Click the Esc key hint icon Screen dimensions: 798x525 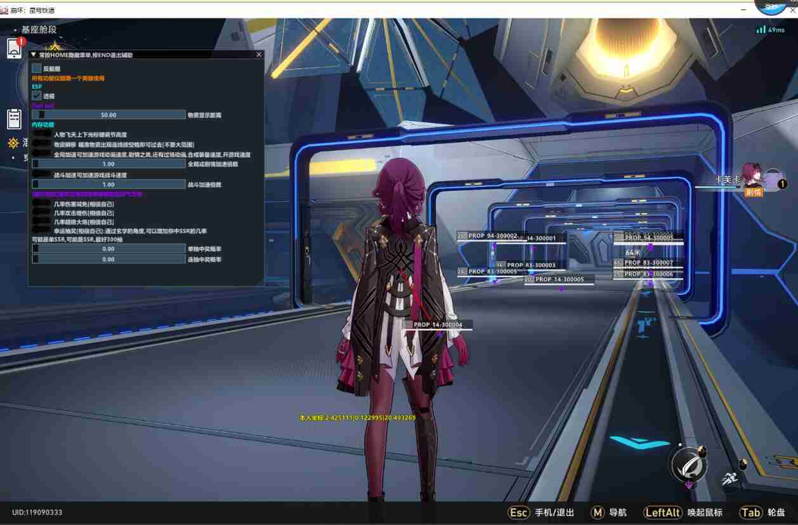coord(519,512)
